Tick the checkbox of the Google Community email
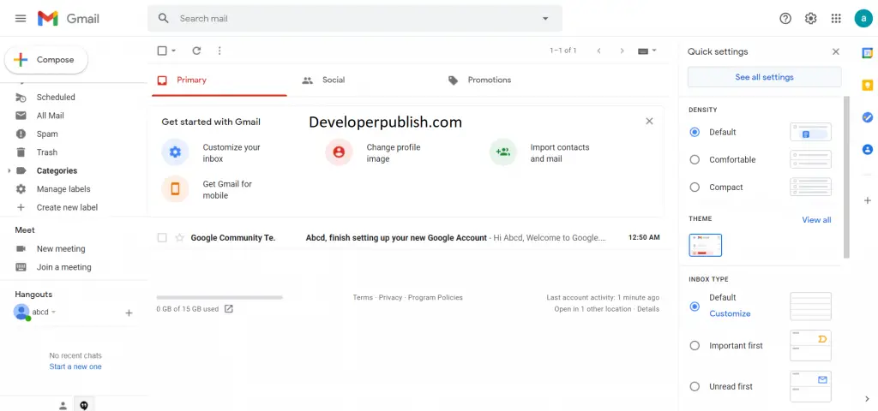Viewport: 878px width, 411px height. pyautogui.click(x=162, y=238)
